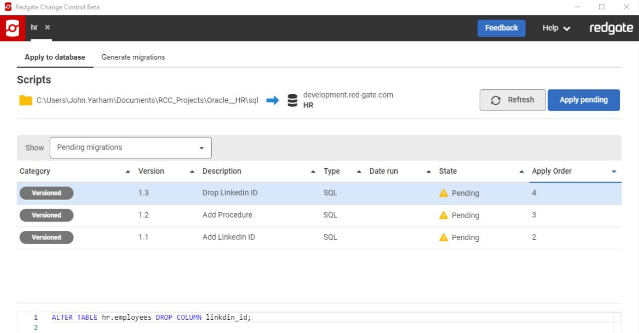The height and width of the screenshot is (333, 639).
Task: Click the HR database icon
Action: click(x=293, y=100)
